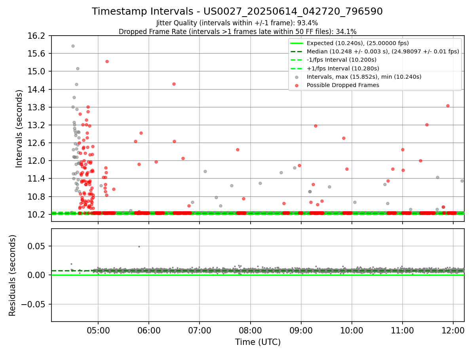475x356 pixels.
Task: Click the dark green dashed sample beside 'Median'
Action: pyautogui.click(x=297, y=51)
